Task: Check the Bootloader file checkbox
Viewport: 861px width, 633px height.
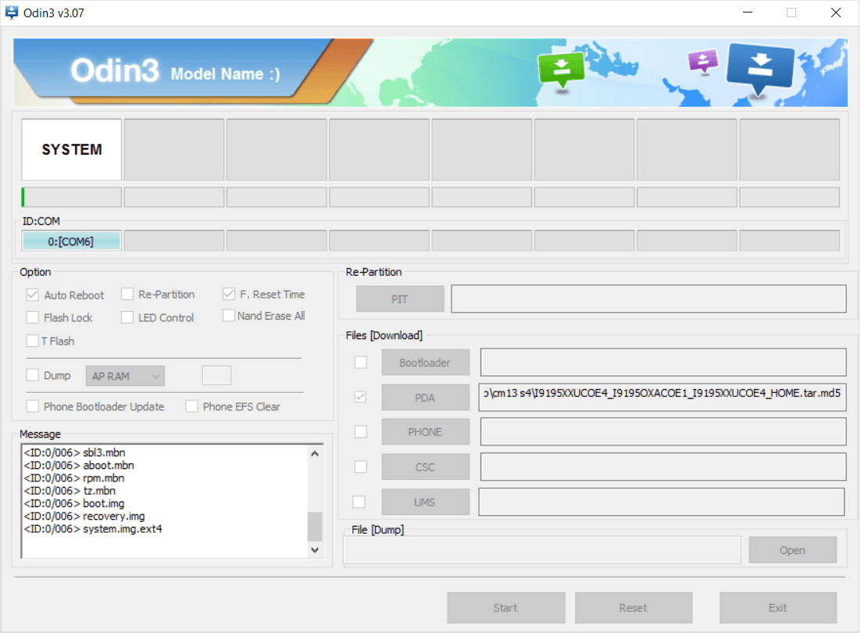Action: (x=361, y=363)
